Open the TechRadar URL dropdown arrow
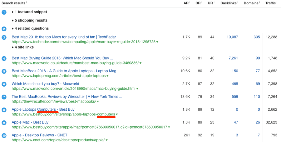The width and height of the screenshot is (281, 142). click(x=157, y=42)
